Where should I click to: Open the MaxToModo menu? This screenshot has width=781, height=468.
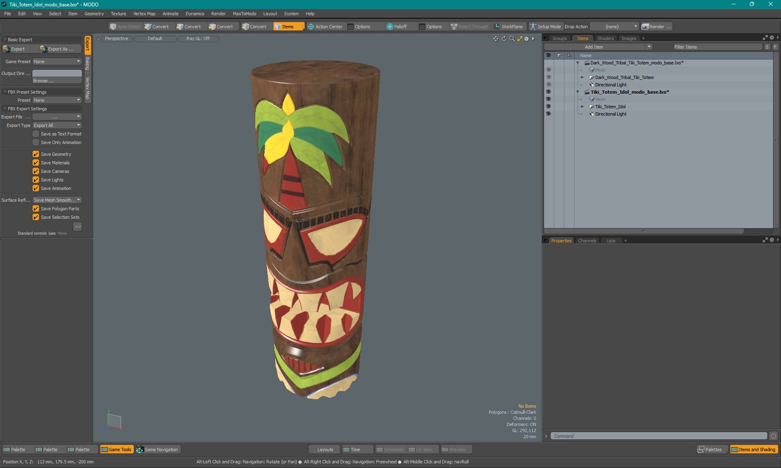click(244, 13)
